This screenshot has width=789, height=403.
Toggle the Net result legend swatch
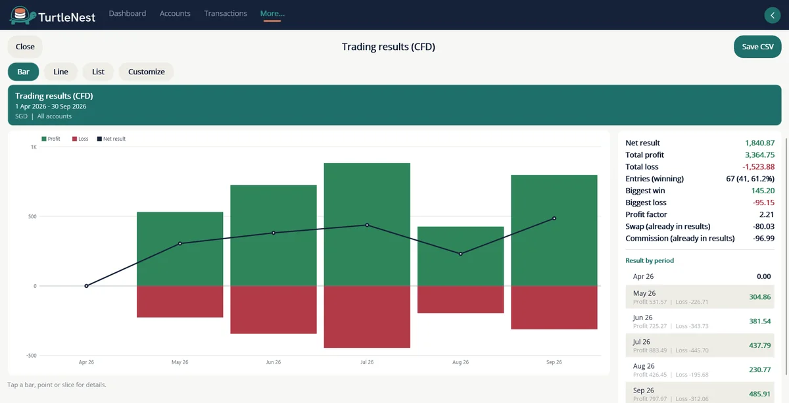click(99, 139)
